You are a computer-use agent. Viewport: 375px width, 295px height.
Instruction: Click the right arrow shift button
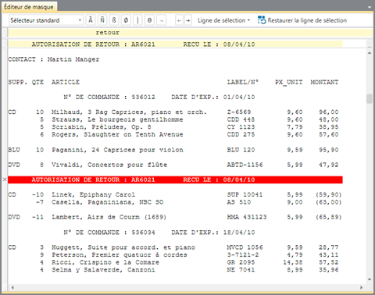pos(188,20)
